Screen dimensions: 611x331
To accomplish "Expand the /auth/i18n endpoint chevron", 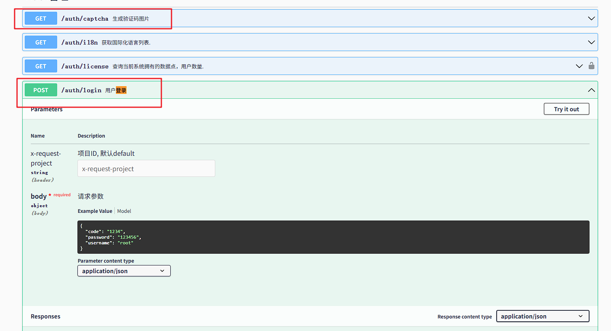I will tap(591, 42).
